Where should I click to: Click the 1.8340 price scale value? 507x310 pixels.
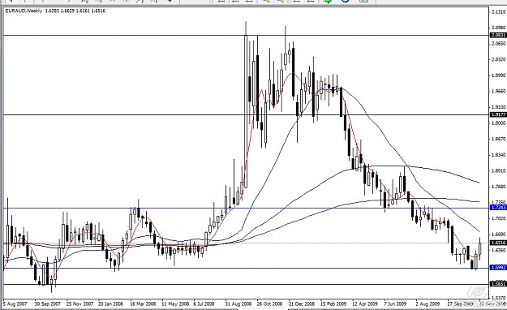click(x=498, y=155)
